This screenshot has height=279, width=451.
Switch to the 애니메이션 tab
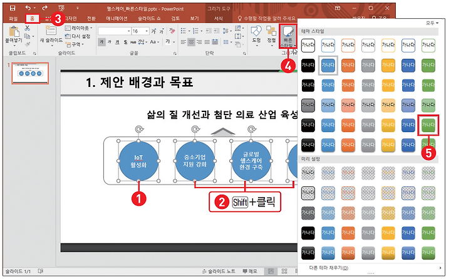(x=117, y=18)
